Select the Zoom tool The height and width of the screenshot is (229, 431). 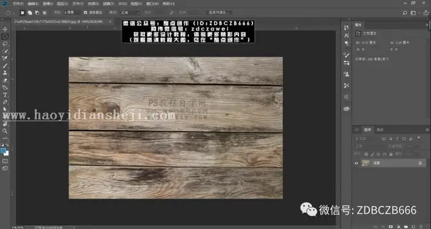tap(5, 131)
